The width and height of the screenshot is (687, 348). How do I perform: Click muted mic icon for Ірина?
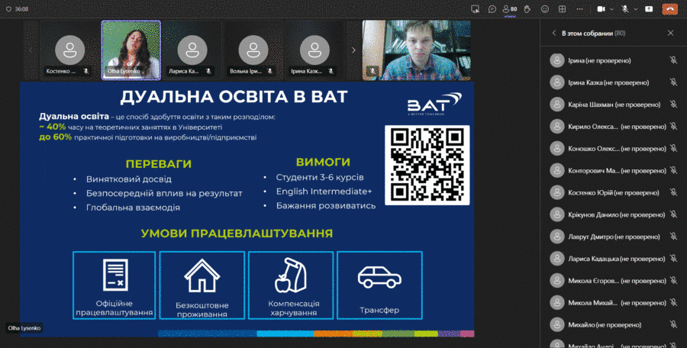673,60
